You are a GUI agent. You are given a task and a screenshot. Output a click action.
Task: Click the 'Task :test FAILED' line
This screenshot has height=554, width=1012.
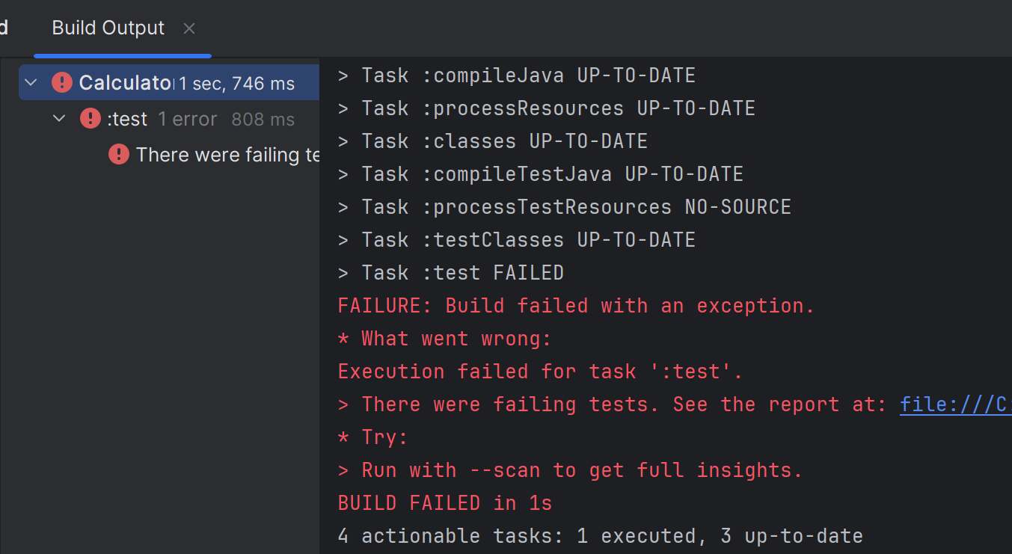450,272
